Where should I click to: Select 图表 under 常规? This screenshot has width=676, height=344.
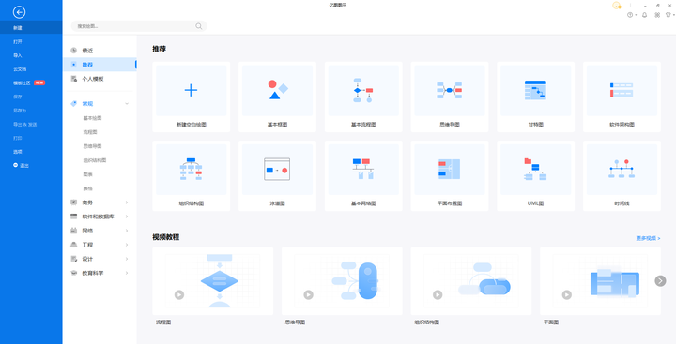[87, 174]
